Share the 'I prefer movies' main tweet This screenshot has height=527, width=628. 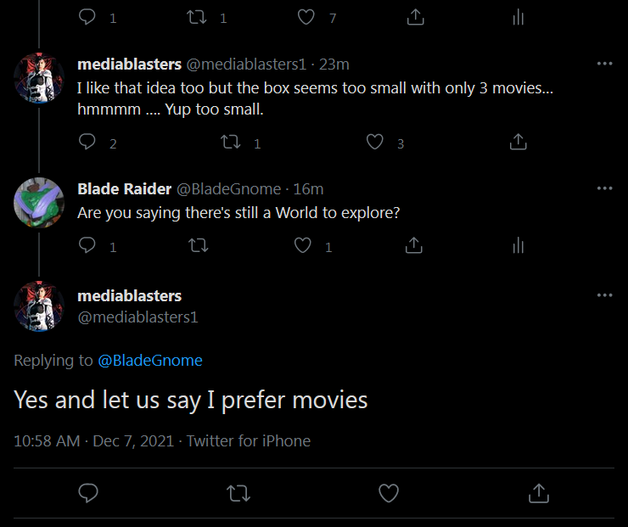(538, 493)
